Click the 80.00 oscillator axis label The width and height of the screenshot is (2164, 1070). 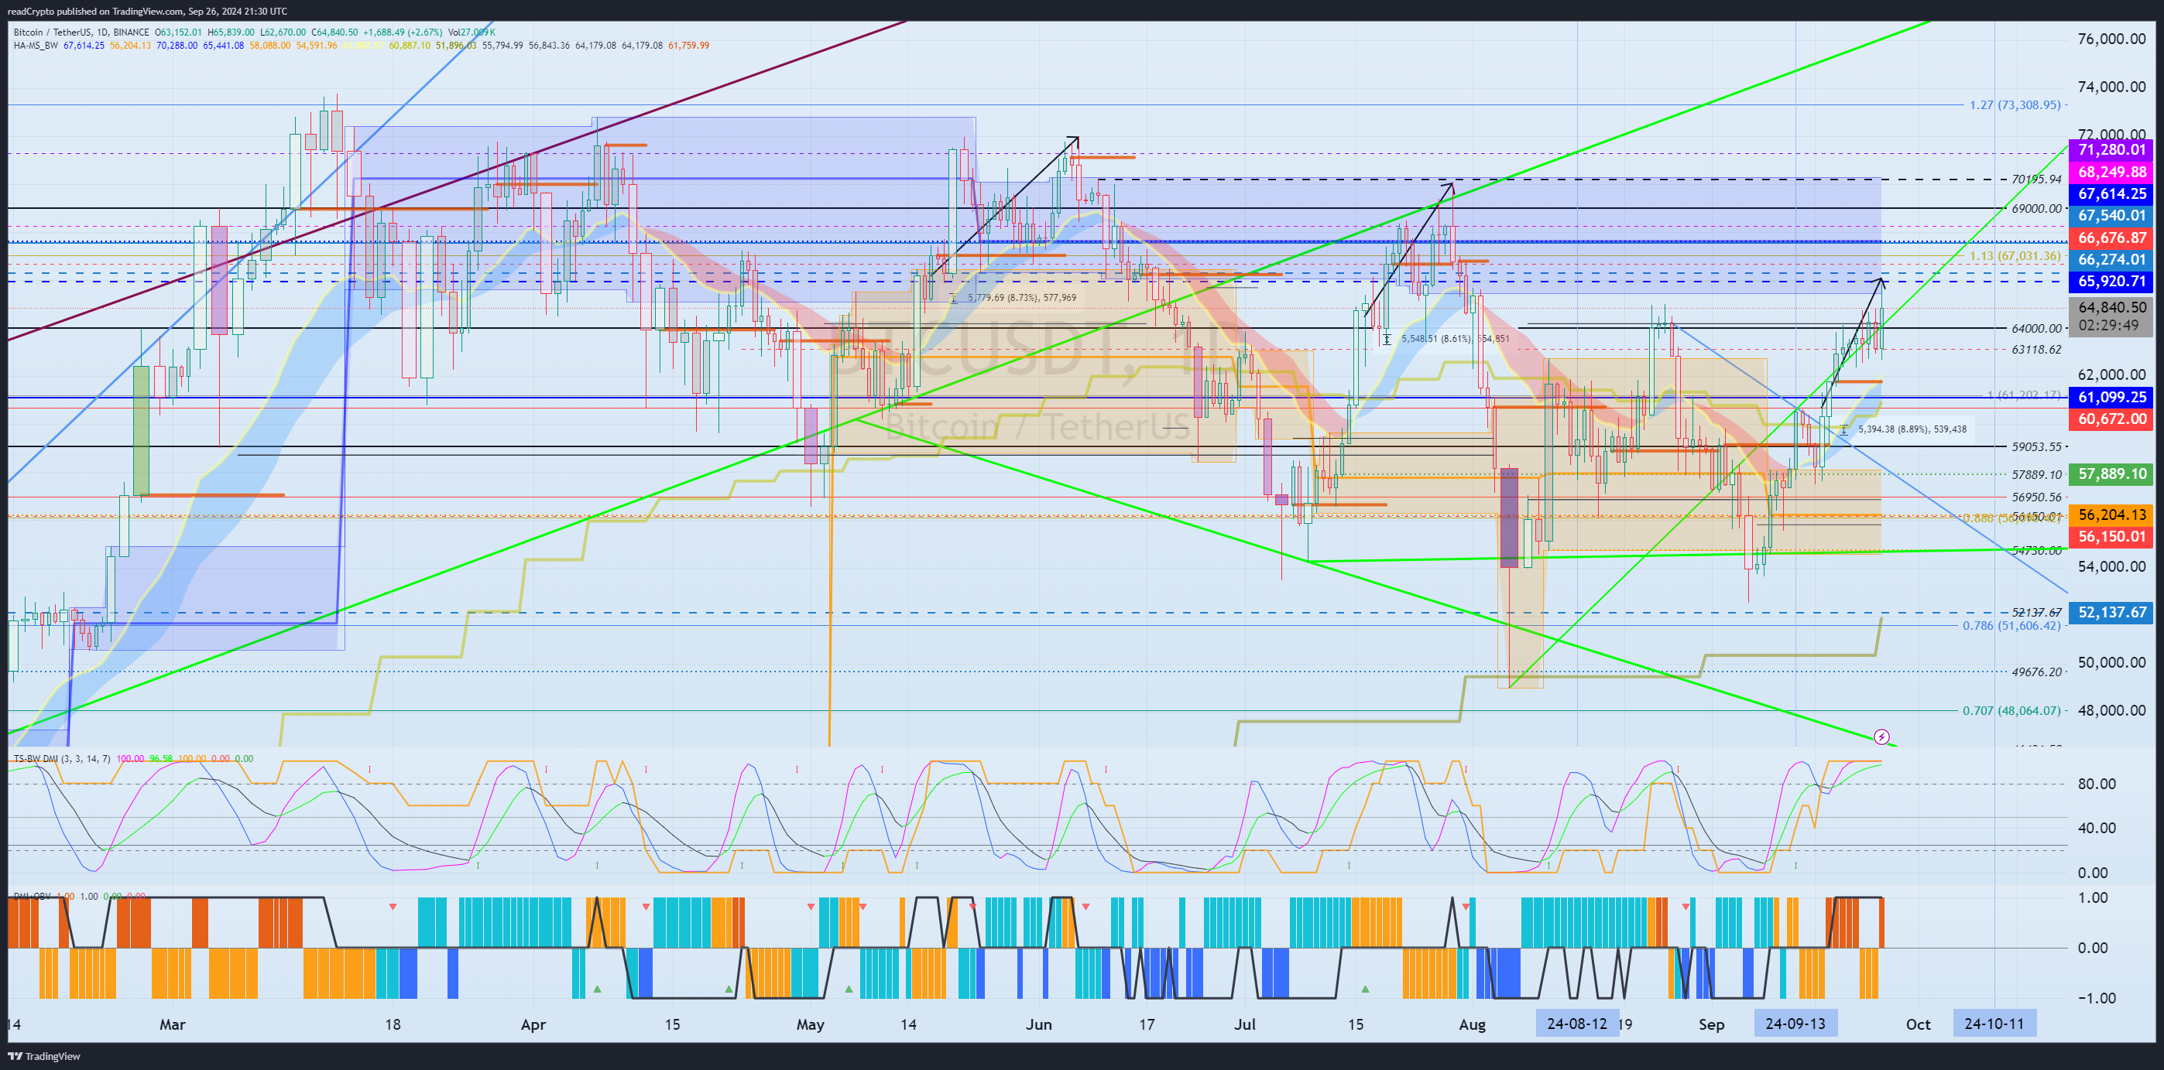2097,784
